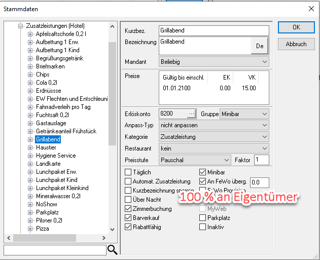Expand the Grillabend tree node
Screen dimensions: 320x260
[30, 139]
